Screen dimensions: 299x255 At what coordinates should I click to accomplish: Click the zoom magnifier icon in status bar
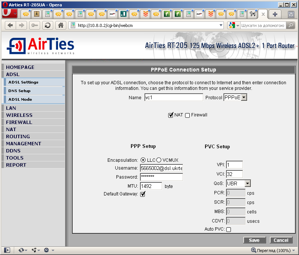253,250
